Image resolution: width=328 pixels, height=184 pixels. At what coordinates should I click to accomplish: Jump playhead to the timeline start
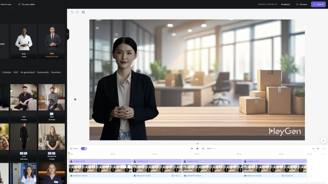pyautogui.click(x=192, y=148)
